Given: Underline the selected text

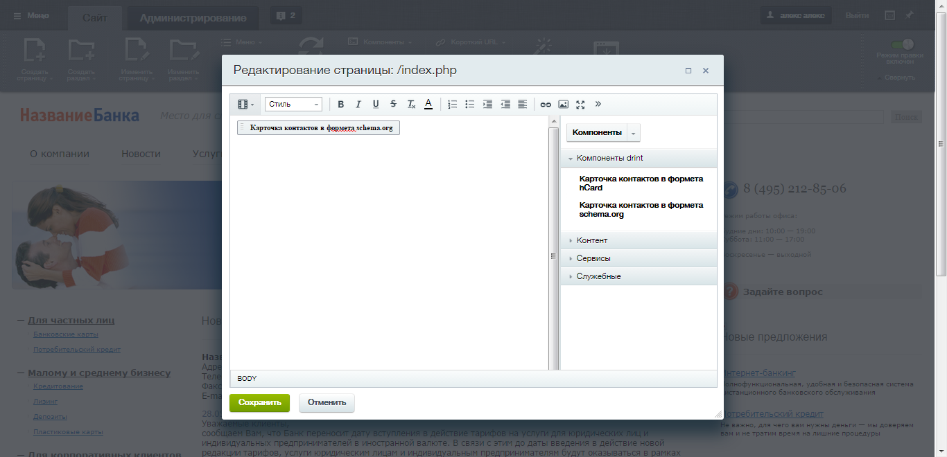Looking at the screenshot, I should pyautogui.click(x=376, y=105).
